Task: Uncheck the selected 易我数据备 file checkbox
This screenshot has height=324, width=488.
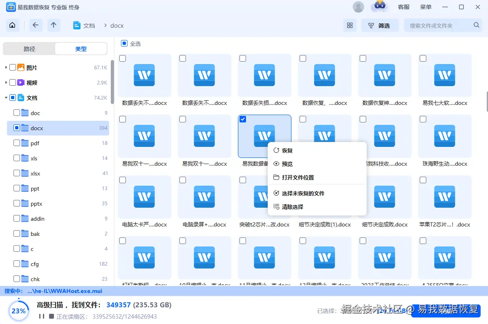Action: (x=243, y=119)
